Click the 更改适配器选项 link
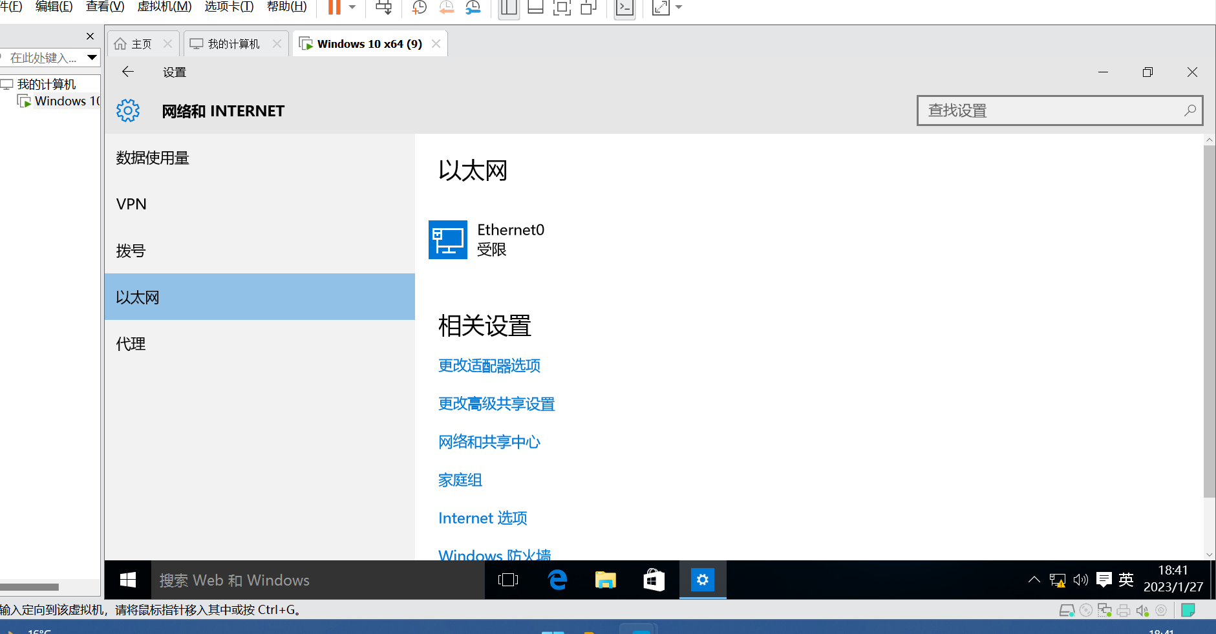Screen dimensions: 1216x634 coord(489,366)
